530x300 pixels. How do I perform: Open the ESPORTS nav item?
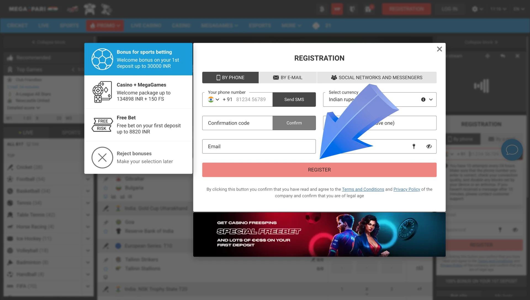(260, 26)
